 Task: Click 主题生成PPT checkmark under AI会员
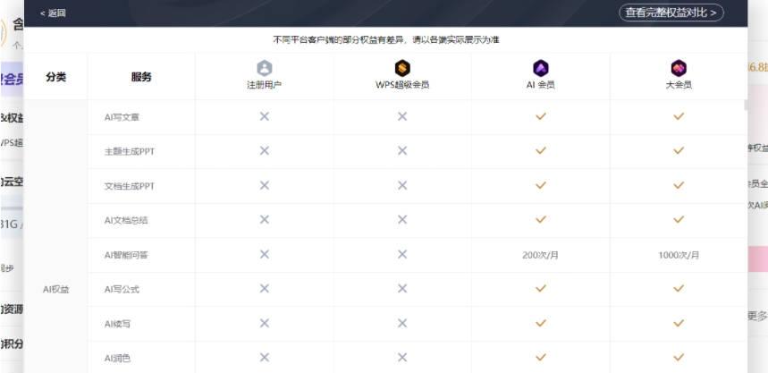(x=540, y=150)
